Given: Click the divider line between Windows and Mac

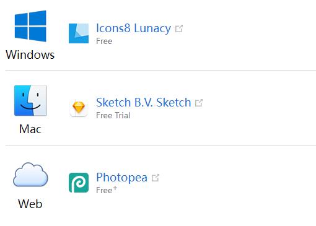Looking at the screenshot, I should coord(160,70).
